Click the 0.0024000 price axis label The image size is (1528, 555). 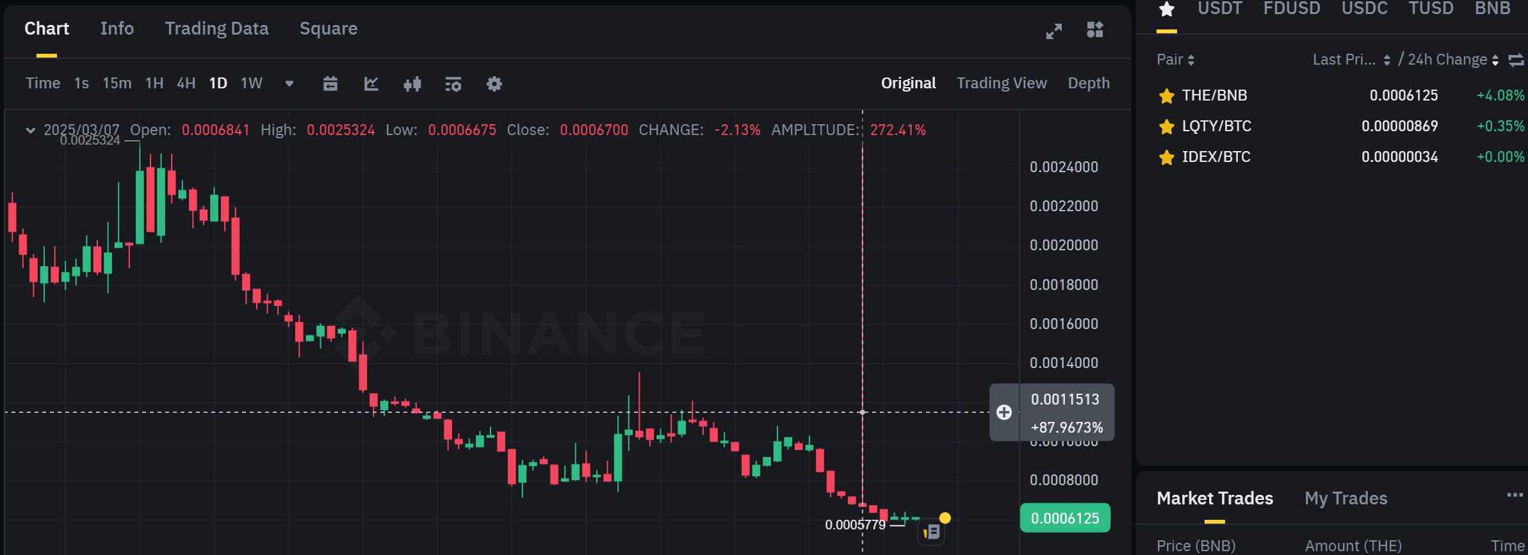point(1064,167)
